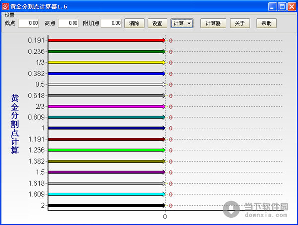Click the lime 1.236 arrow bar
The width and height of the screenshot is (298, 225).
click(x=107, y=150)
